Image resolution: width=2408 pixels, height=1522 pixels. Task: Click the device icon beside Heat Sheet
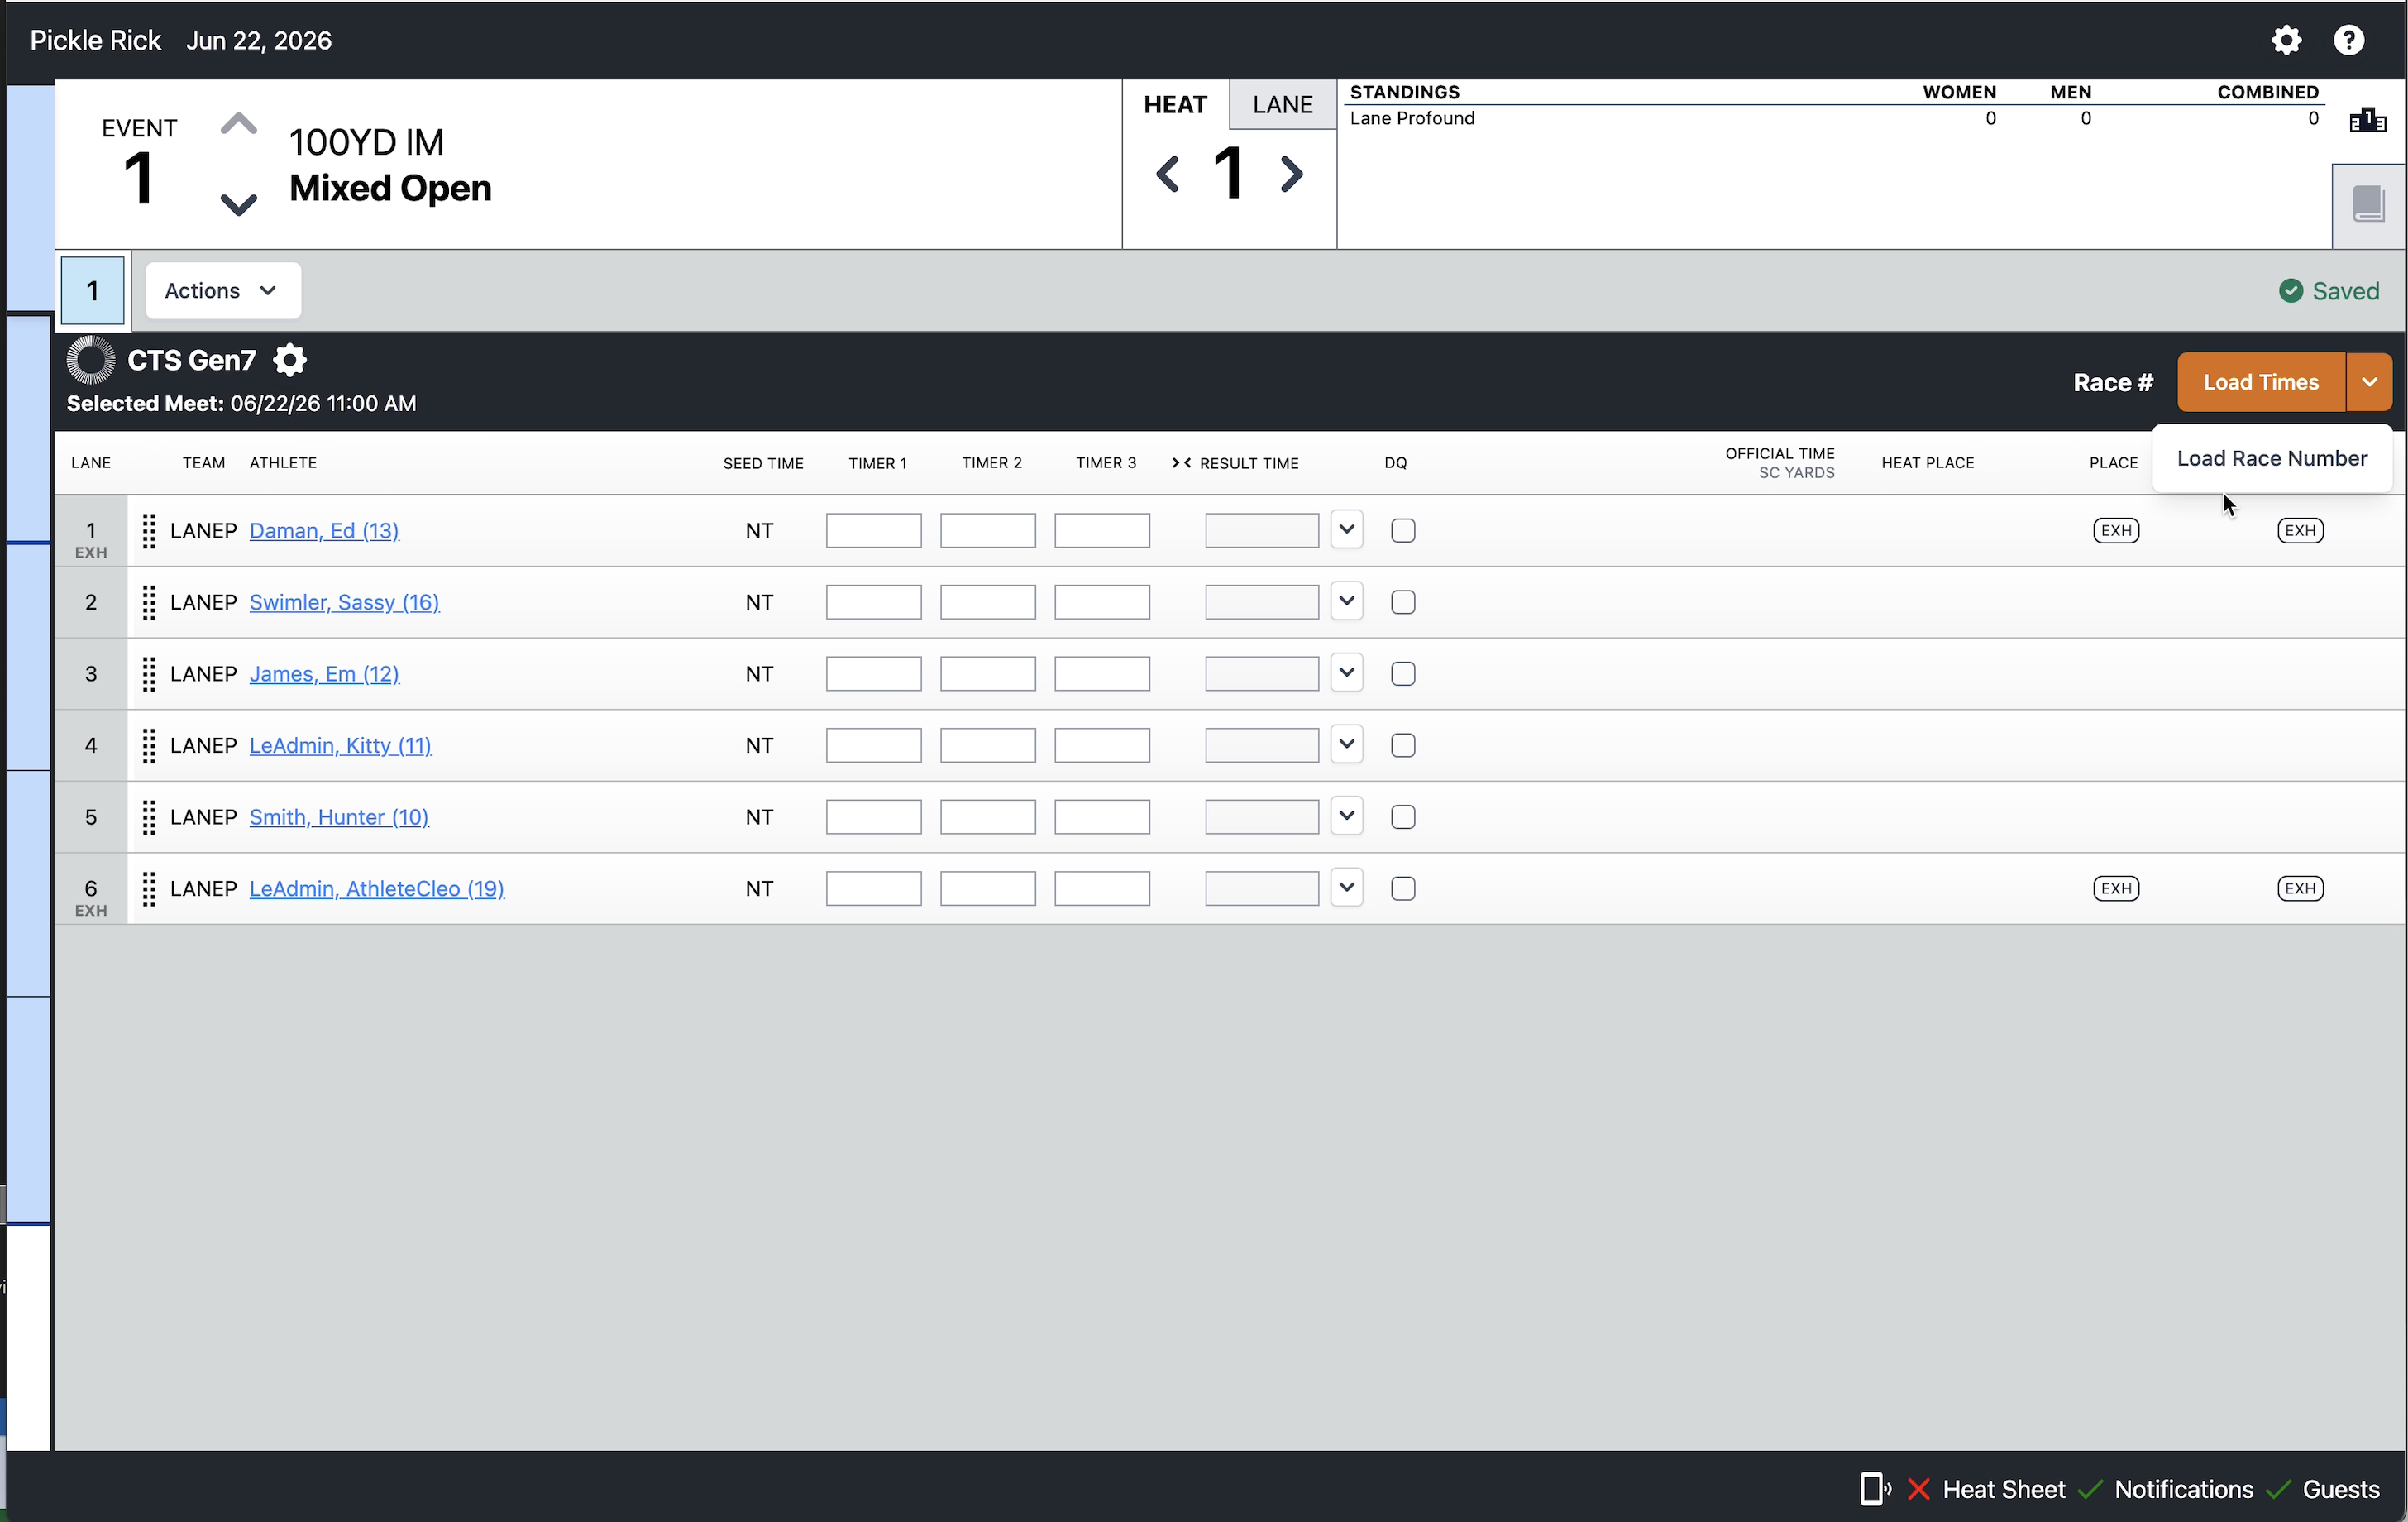[x=1874, y=1488]
